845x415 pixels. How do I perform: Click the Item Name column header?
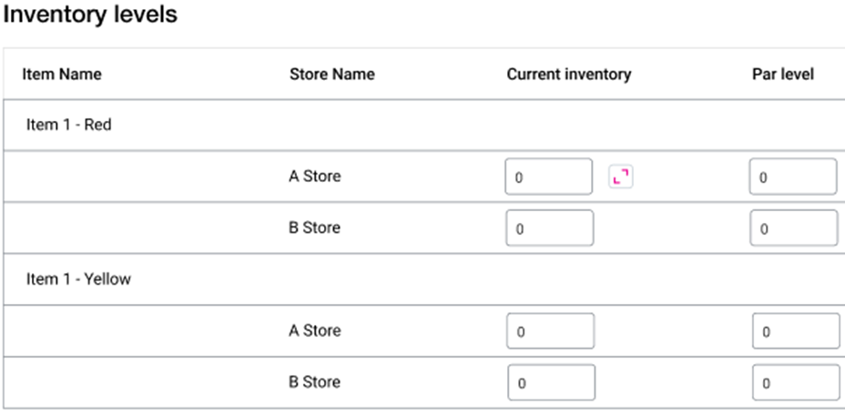62,75
